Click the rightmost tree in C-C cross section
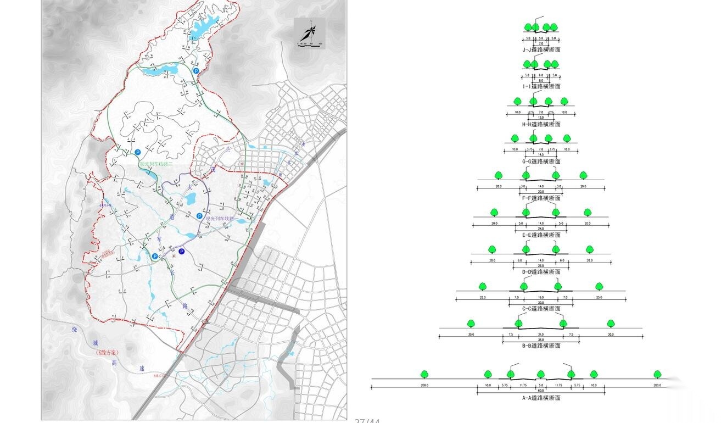 599,286
